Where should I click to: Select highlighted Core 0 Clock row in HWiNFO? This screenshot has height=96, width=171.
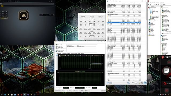coord(124,22)
